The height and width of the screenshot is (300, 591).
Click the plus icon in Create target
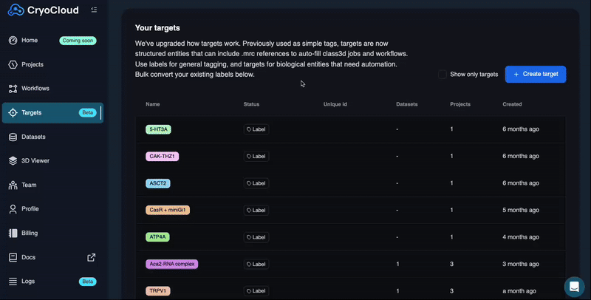click(516, 75)
